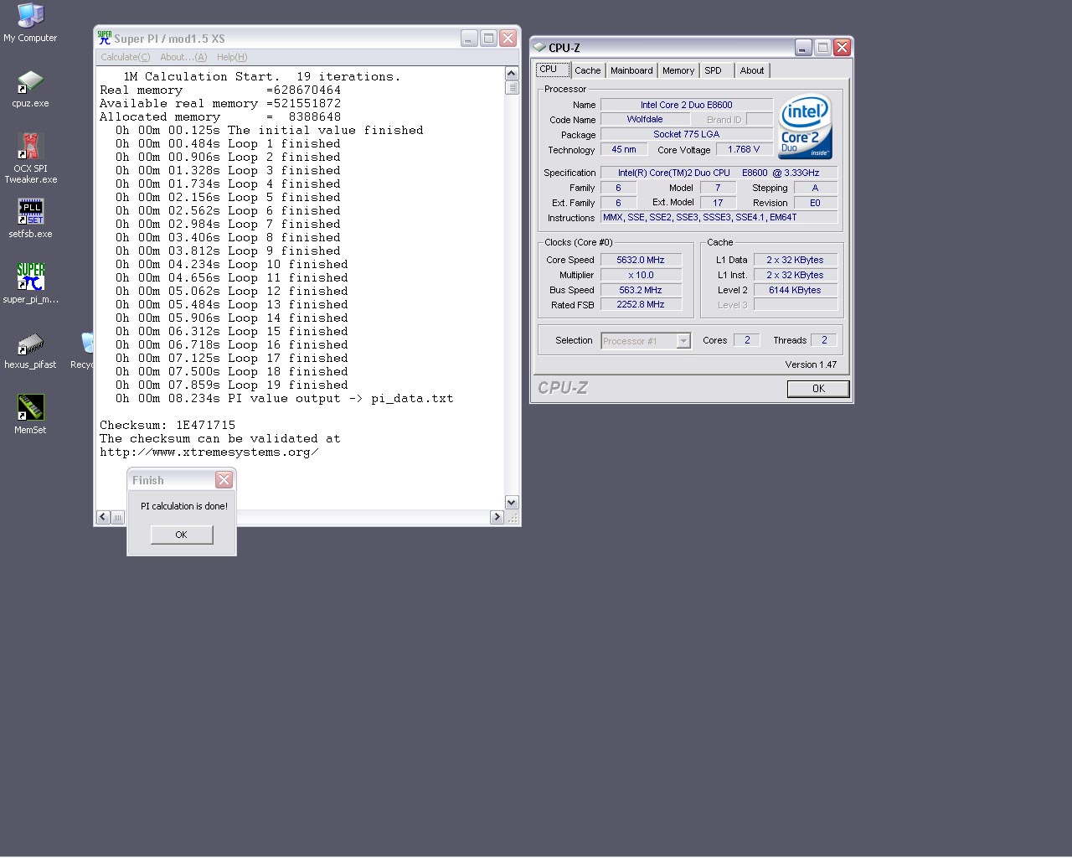Switch to the Memory tab in CPU-Z
1072x858 pixels.
click(x=678, y=70)
